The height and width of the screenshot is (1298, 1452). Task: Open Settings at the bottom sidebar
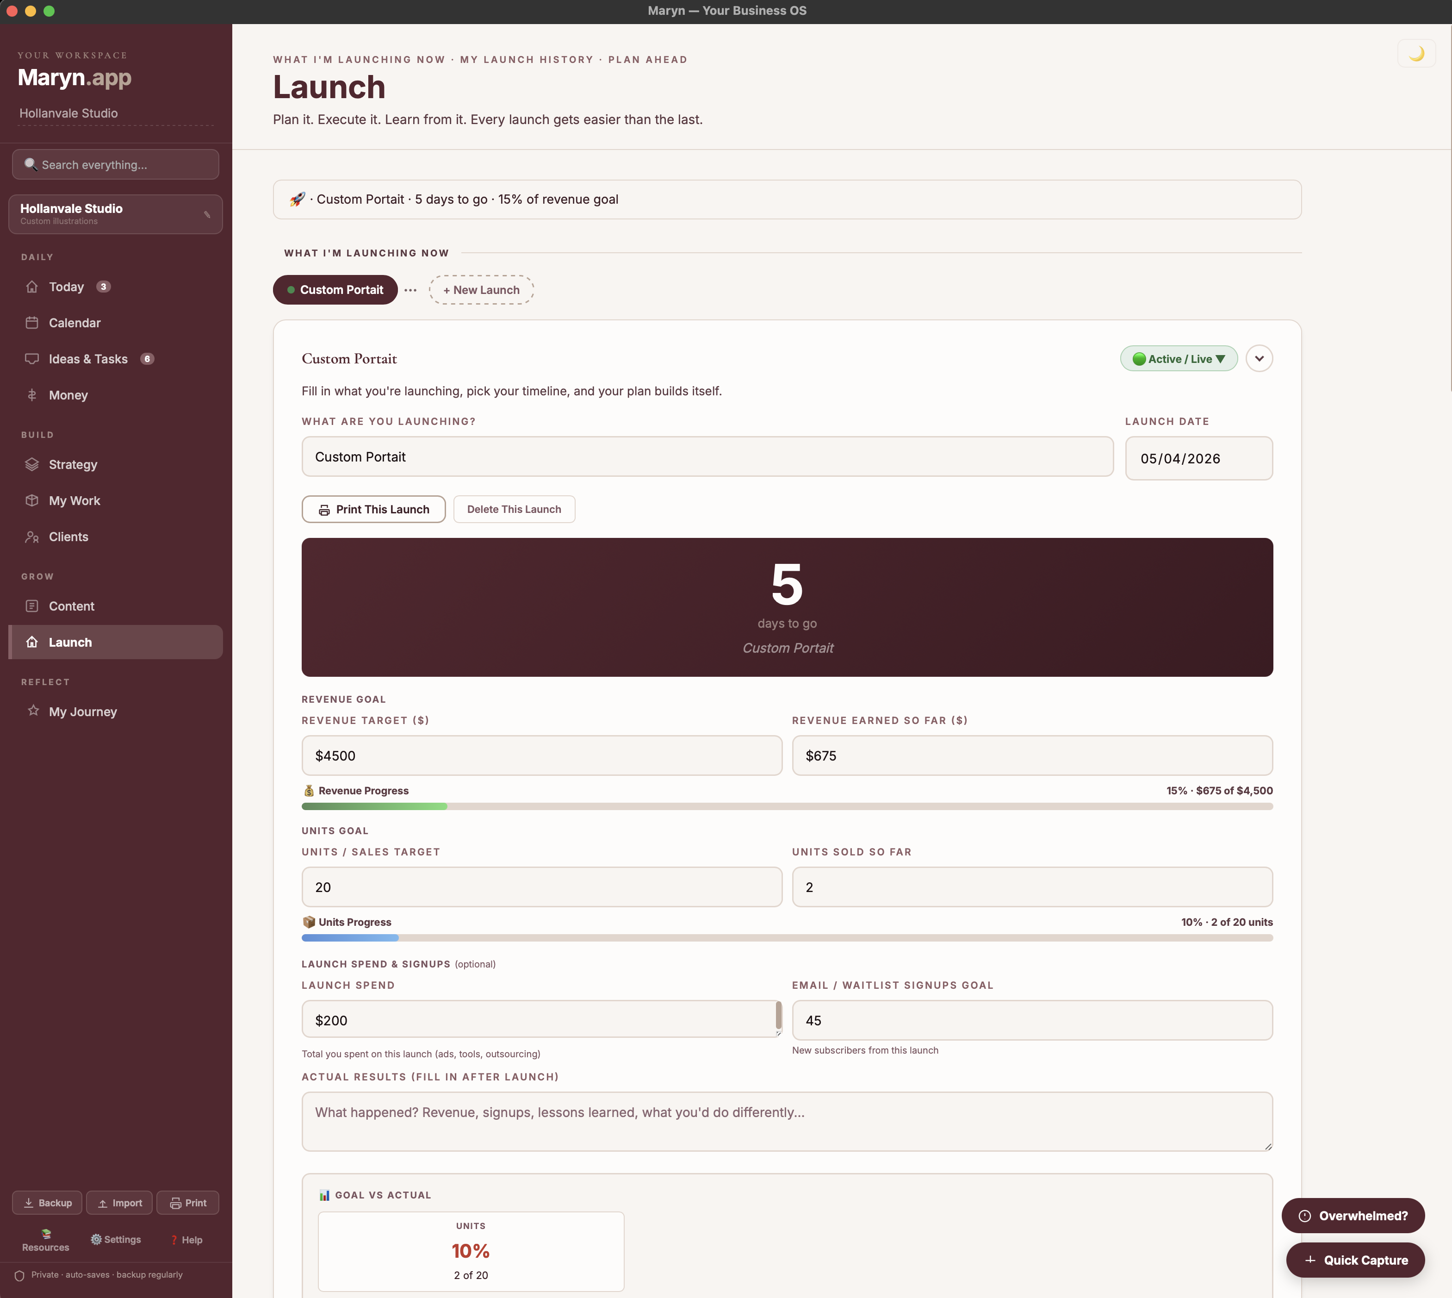click(x=116, y=1240)
